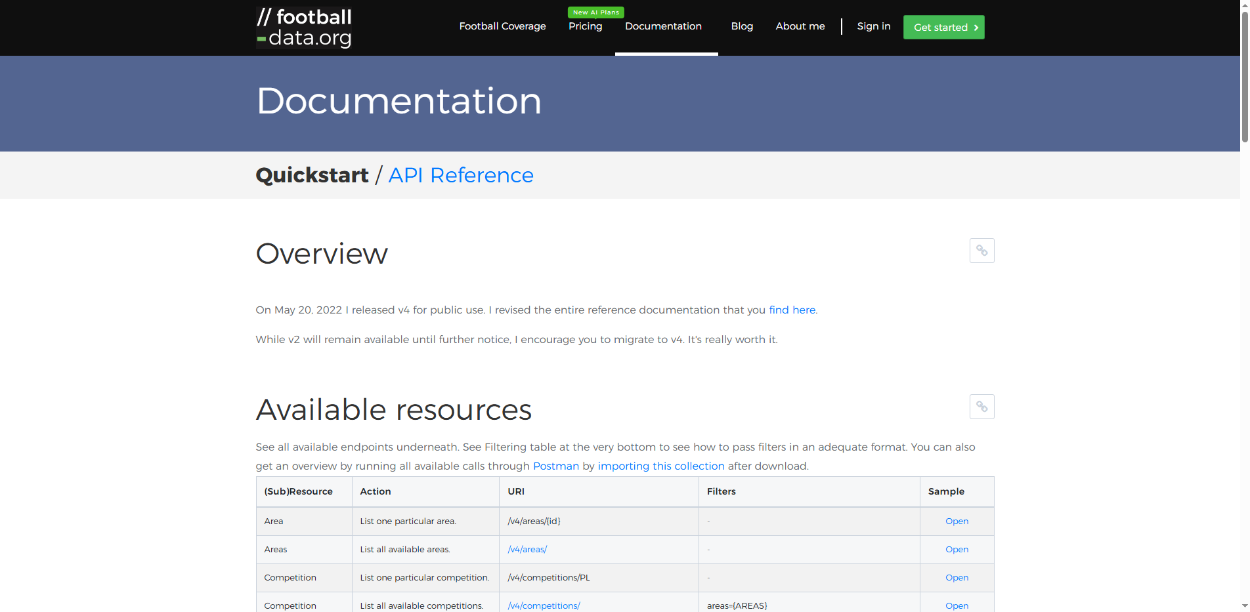Screen dimensions: 1250x612
Task: Switch to the API Reference tab
Action: [x=460, y=175]
